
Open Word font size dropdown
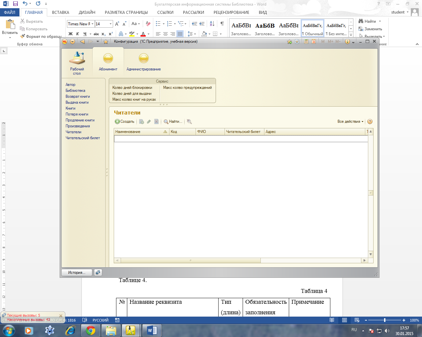[110, 24]
